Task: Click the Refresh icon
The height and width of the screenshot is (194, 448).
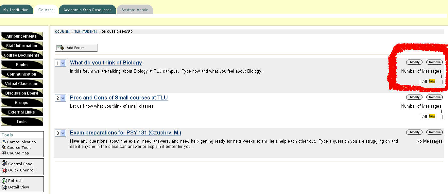Action: pos(4,181)
